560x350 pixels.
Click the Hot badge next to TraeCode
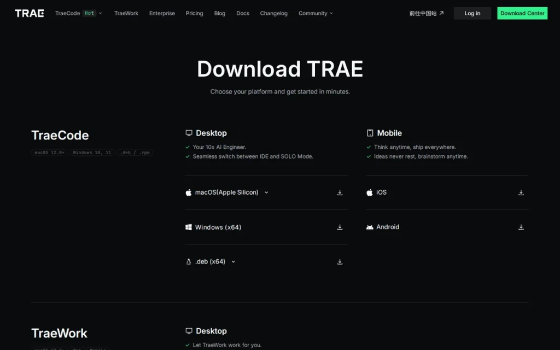[x=89, y=13]
